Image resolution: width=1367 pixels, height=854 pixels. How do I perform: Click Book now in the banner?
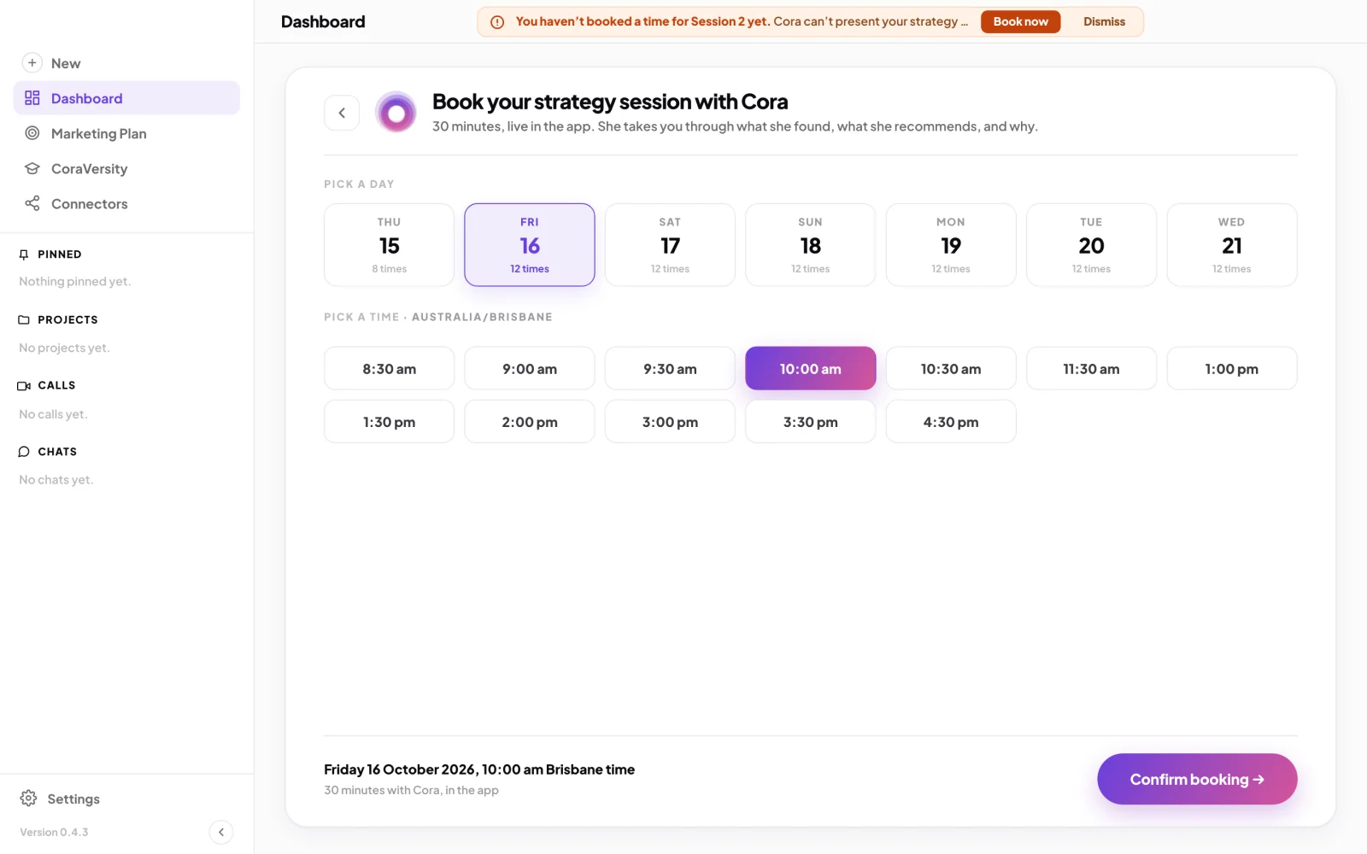point(1020,22)
